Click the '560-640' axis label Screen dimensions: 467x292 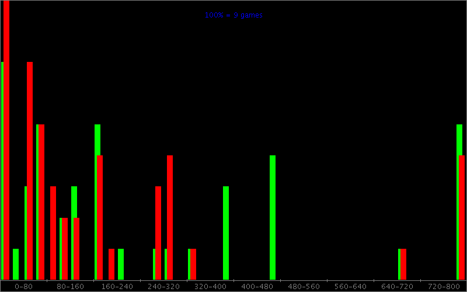(x=351, y=287)
